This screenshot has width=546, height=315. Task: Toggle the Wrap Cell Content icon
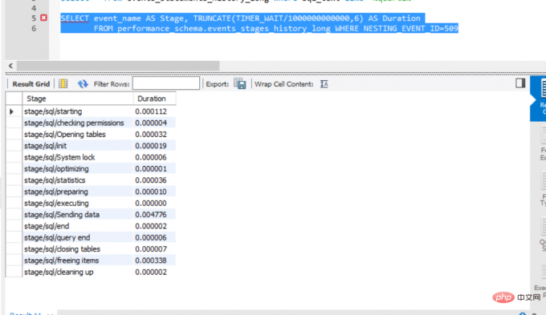(324, 84)
